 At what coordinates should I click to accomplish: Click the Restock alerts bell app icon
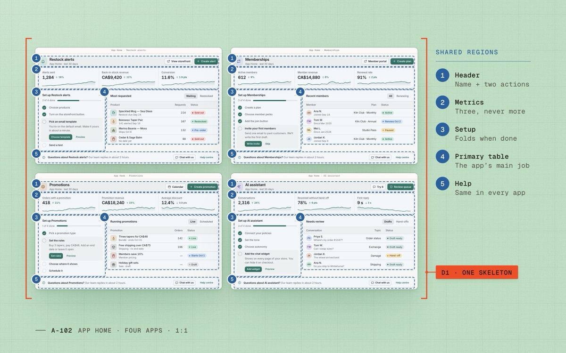pyautogui.click(x=43, y=61)
